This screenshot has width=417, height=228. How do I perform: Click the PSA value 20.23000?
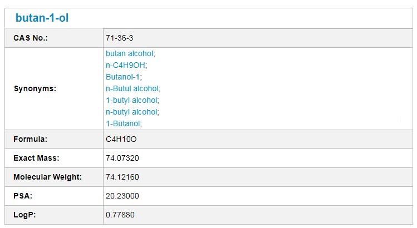pyautogui.click(x=122, y=196)
